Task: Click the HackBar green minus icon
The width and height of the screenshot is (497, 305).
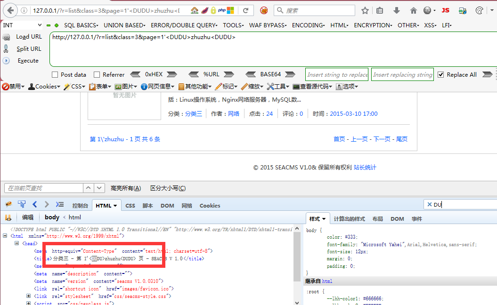Action: point(49,25)
